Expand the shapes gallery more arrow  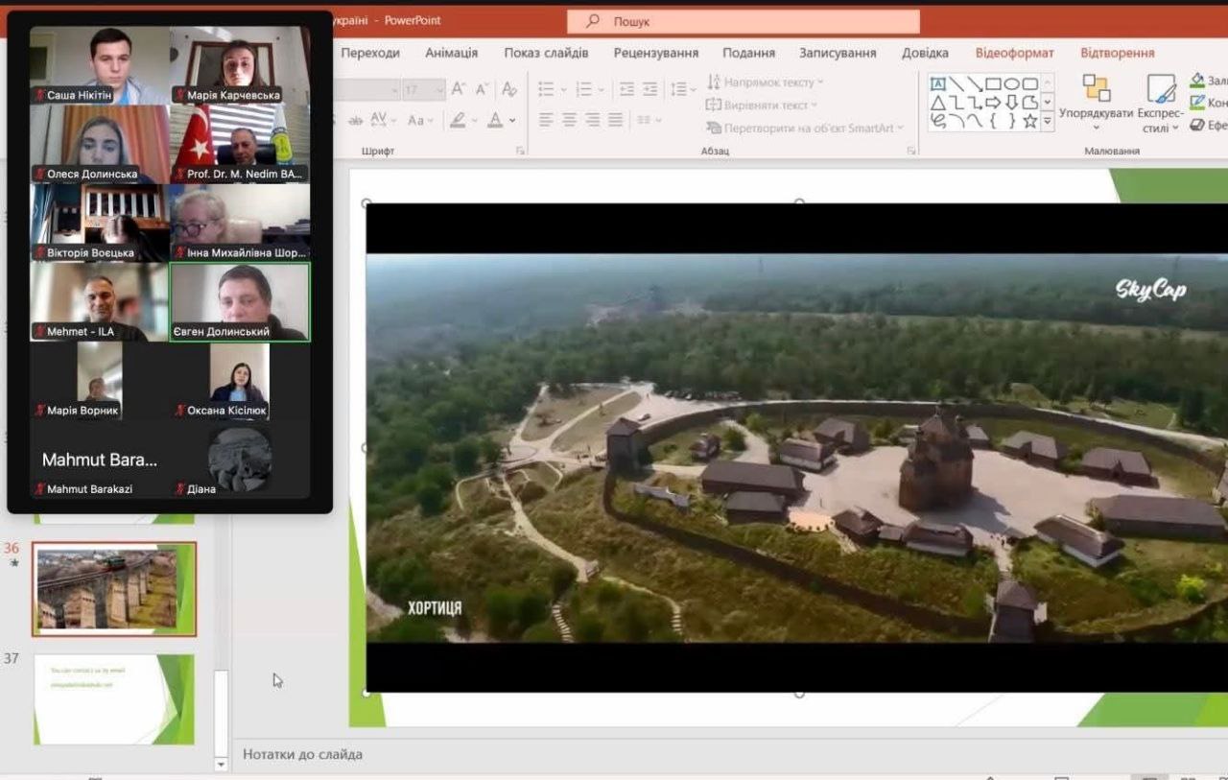tap(1047, 121)
